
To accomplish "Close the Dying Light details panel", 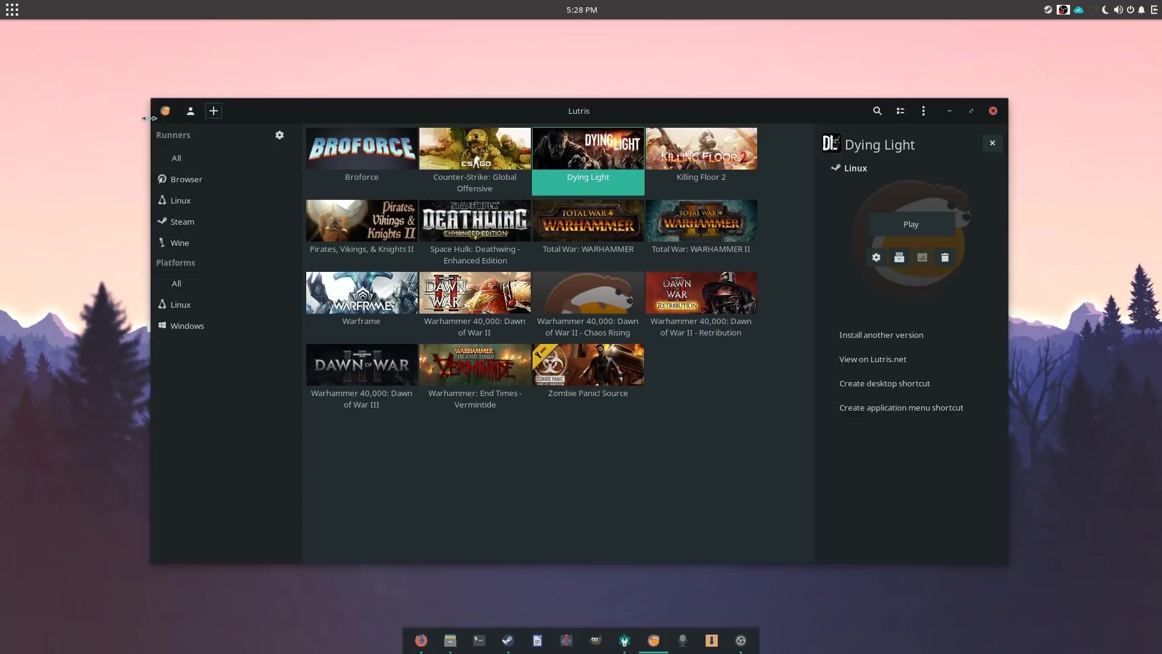I will click(992, 143).
